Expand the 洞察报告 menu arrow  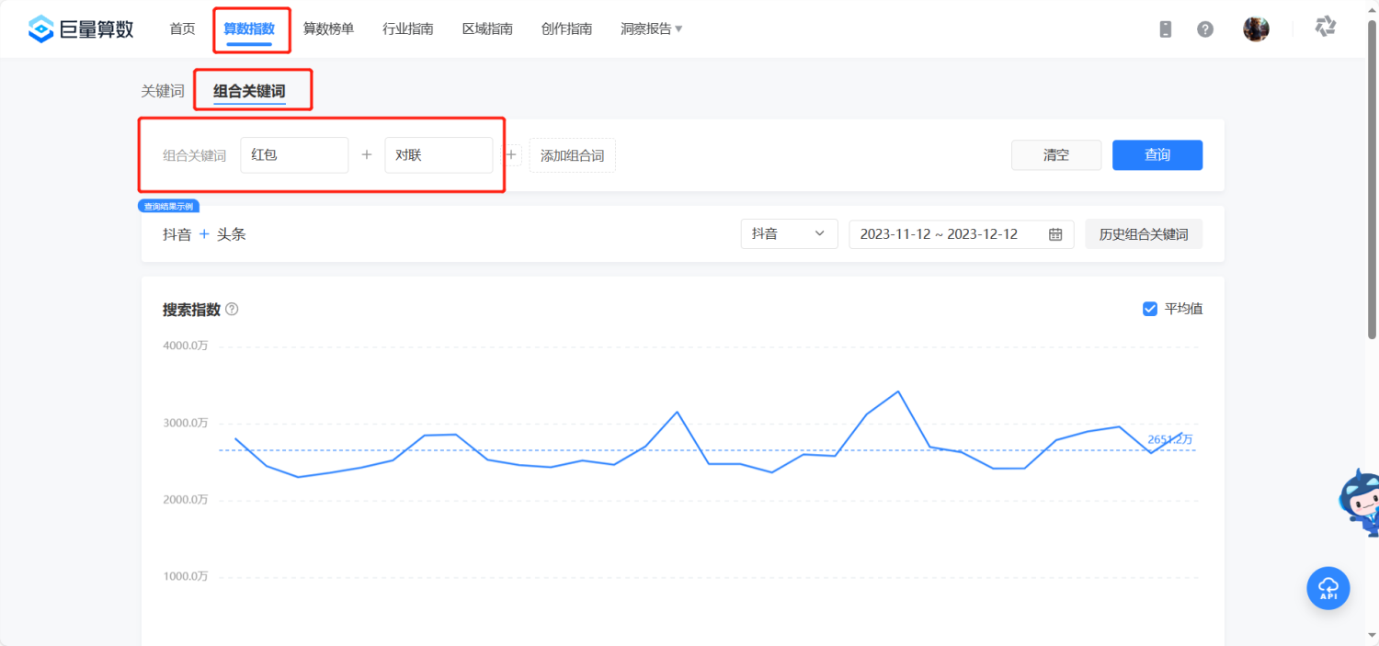click(678, 29)
